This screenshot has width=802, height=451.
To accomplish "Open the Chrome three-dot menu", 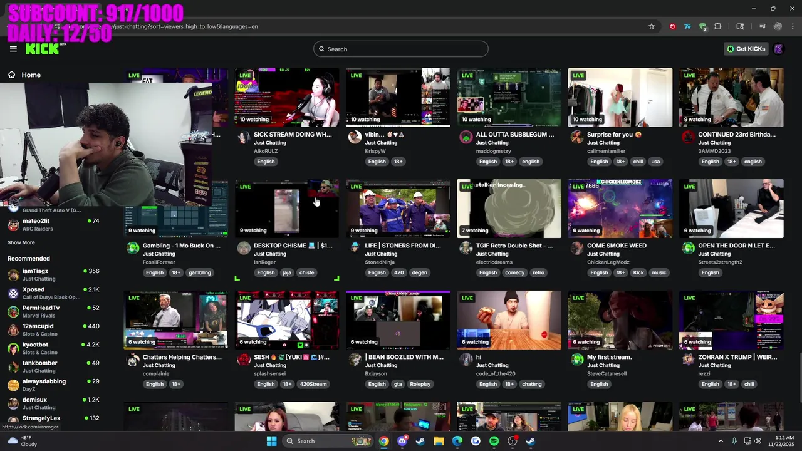I will pos(793,26).
